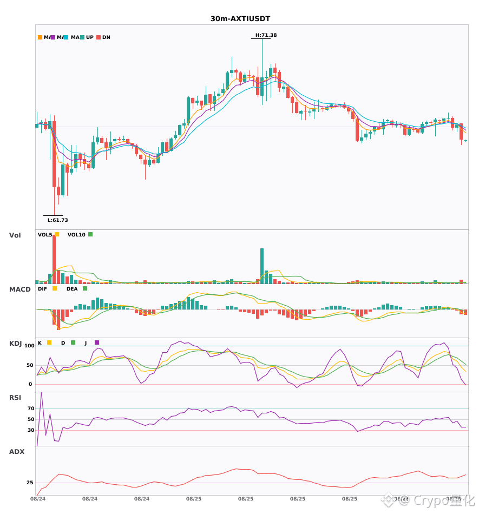Screen dimensions: 479x514
Task: Click the 30 level on RSI axis
Action: point(31,430)
